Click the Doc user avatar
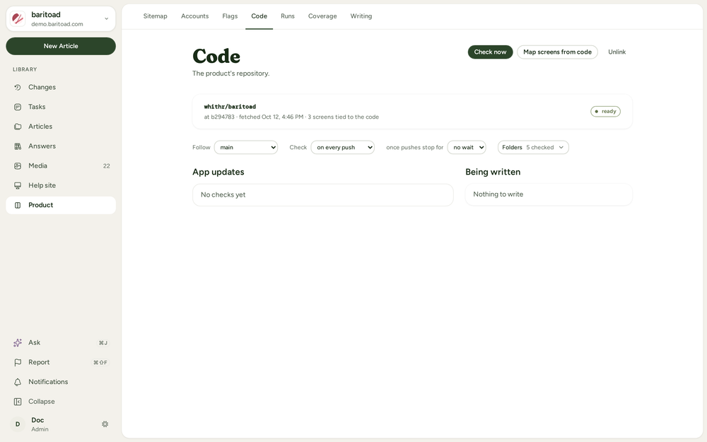This screenshot has height=442, width=707. click(18, 424)
